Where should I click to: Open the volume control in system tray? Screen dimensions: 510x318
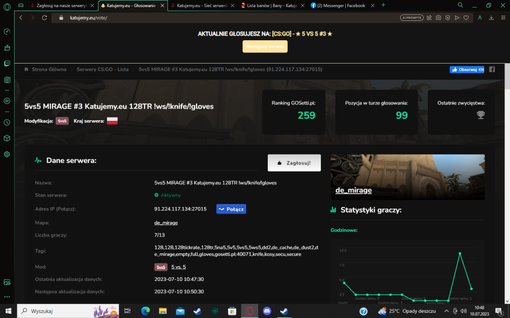[x=464, y=311]
